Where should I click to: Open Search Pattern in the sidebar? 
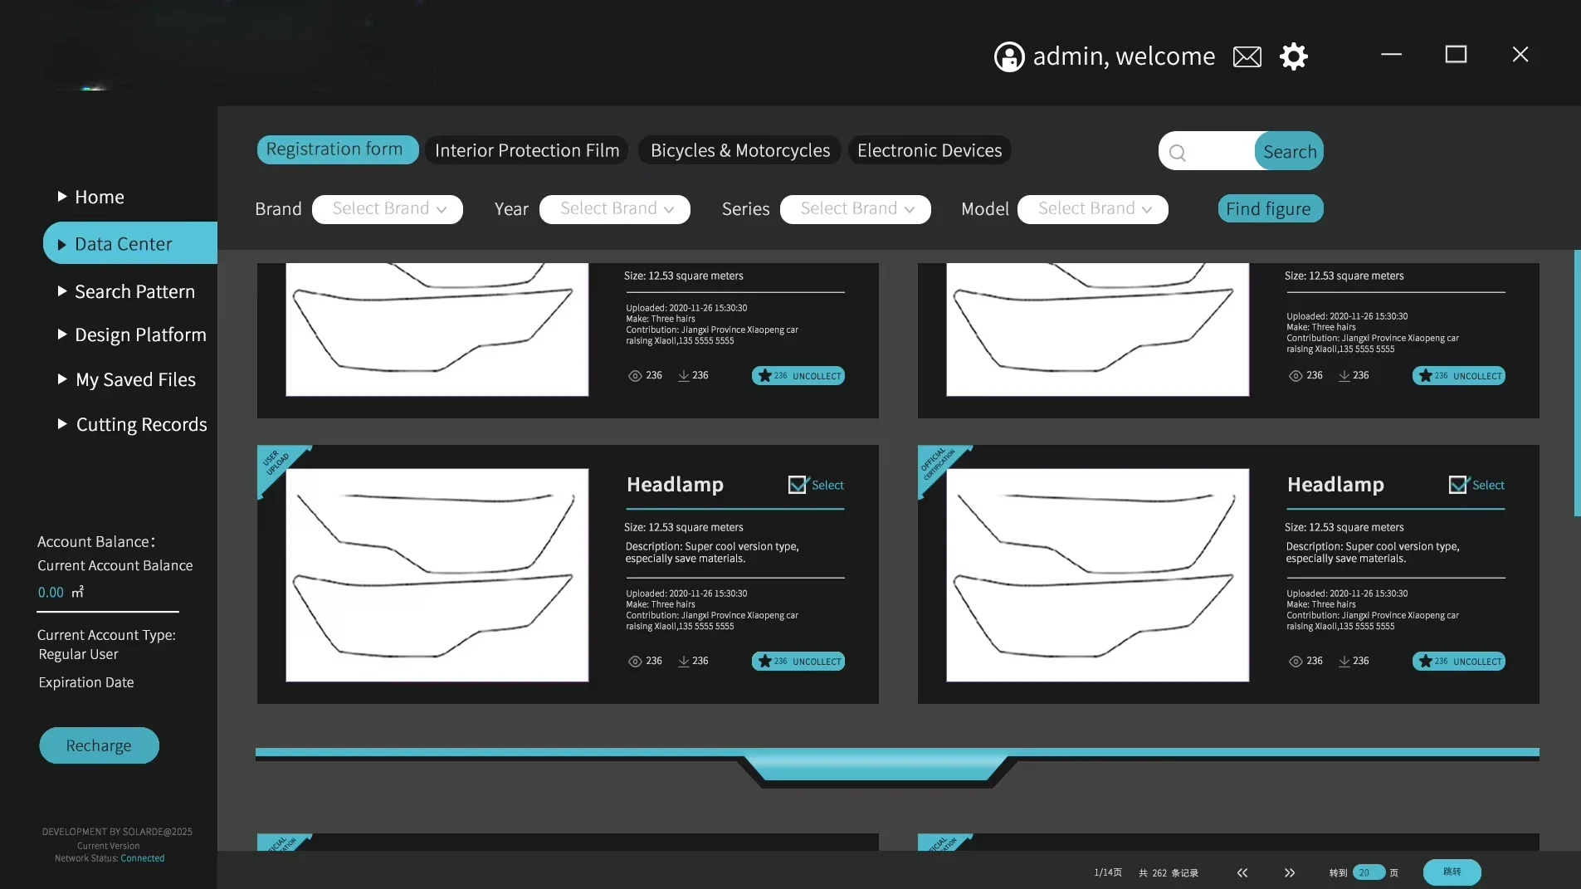[x=134, y=291]
